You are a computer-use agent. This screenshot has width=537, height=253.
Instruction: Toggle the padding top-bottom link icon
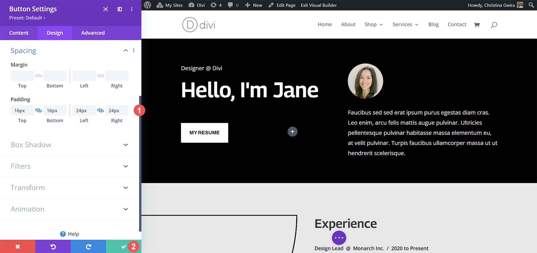[38, 110]
